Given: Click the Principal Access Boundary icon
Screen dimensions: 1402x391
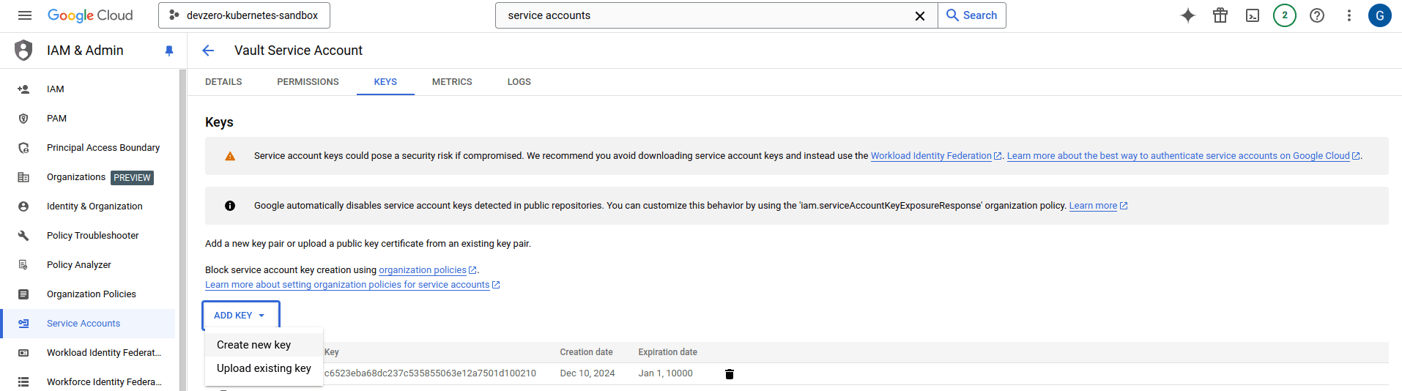Looking at the screenshot, I should pos(23,148).
